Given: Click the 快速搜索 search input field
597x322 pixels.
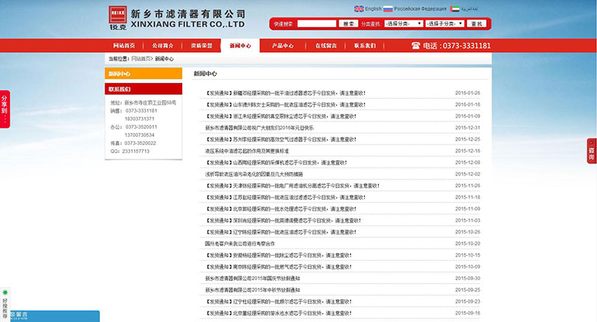Looking at the screenshot, I should tap(315, 24).
